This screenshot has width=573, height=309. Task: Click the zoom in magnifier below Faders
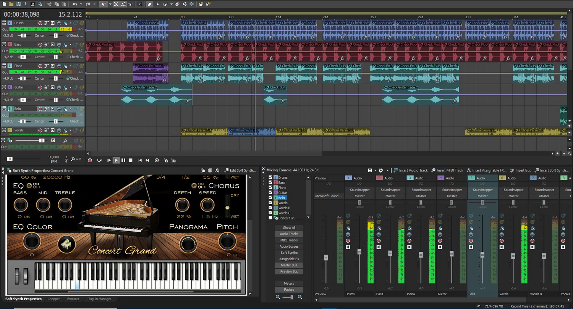tap(300, 297)
